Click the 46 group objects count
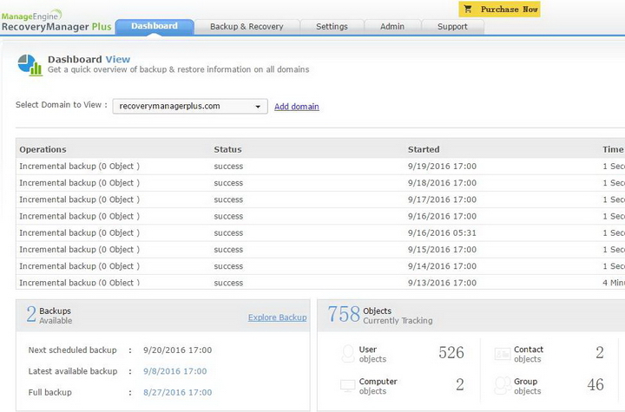Image resolution: width=625 pixels, height=412 pixels. [595, 384]
